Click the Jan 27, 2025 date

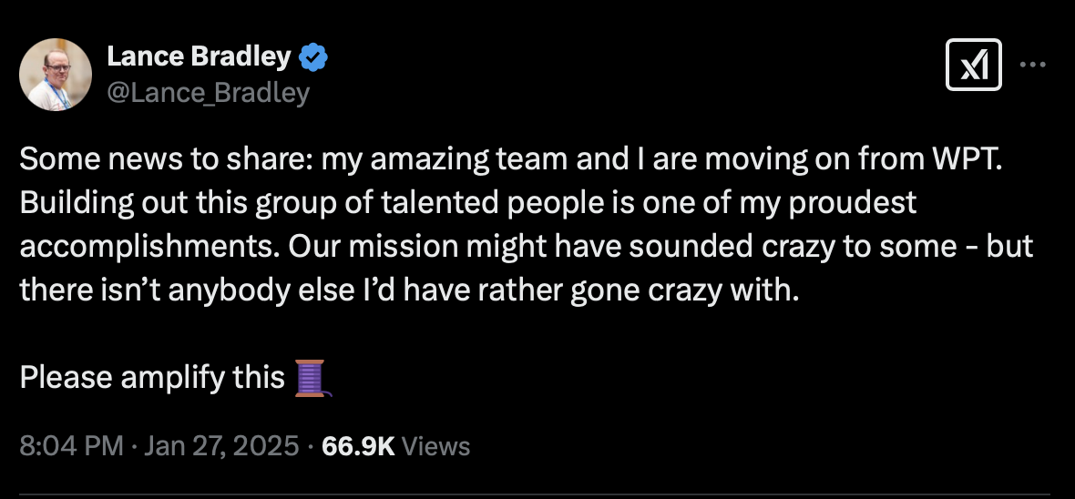[221, 446]
